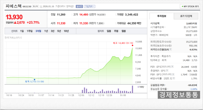Screen dimensions: 203x110
Task: Click help icon next to PER EPS(2025.09)
Action: (172, 67)
